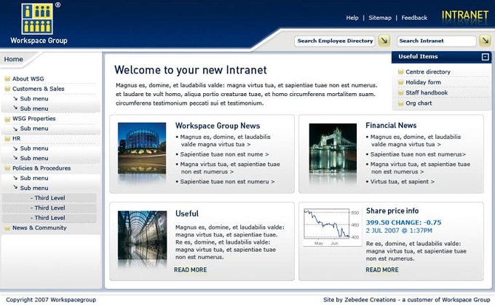Click READ MORE under Share price info
The width and height of the screenshot is (495, 305).
(x=382, y=270)
